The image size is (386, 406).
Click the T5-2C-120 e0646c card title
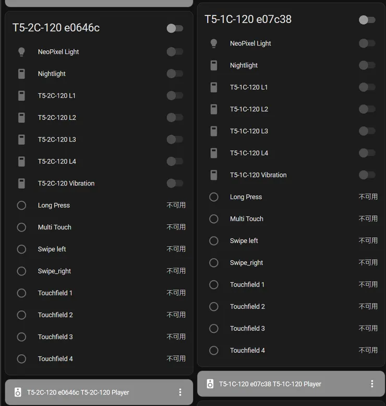click(56, 28)
